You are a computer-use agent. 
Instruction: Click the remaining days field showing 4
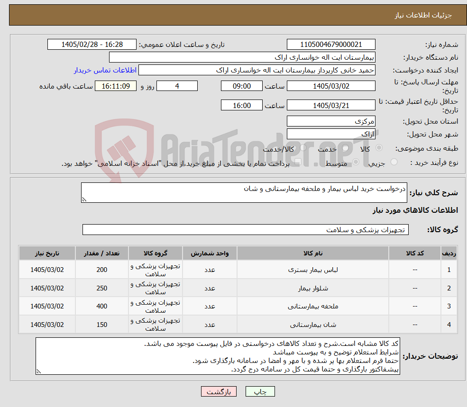(177, 86)
